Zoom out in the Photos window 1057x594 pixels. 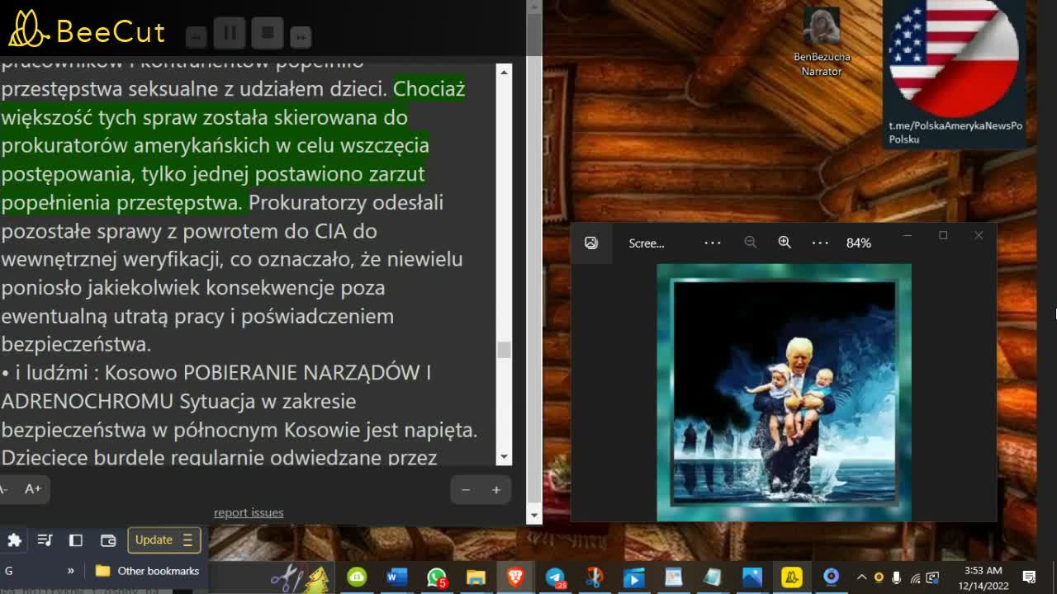[x=750, y=242]
